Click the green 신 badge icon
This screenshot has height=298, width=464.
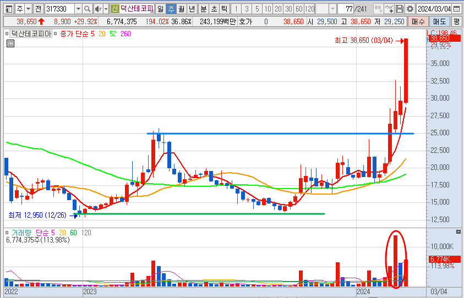click(114, 9)
